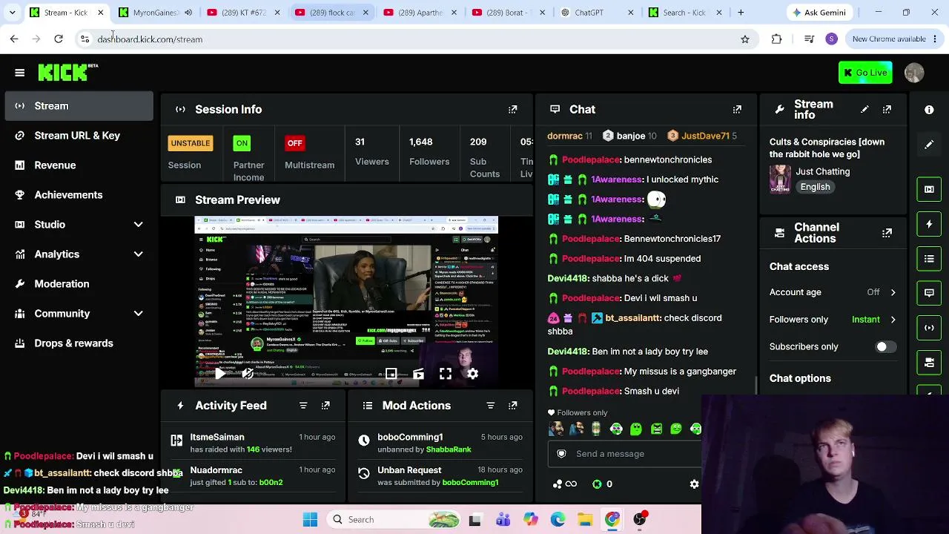Open ShabbaRank moderator link in Mod Actions

[449, 449]
